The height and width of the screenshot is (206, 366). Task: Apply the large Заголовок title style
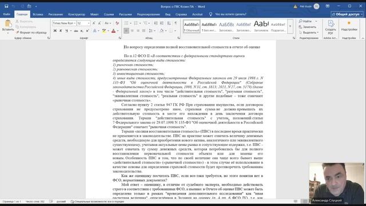(261, 26)
